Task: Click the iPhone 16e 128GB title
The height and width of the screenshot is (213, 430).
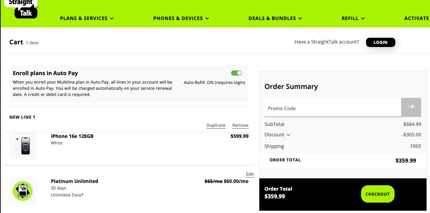Action: coord(72,136)
